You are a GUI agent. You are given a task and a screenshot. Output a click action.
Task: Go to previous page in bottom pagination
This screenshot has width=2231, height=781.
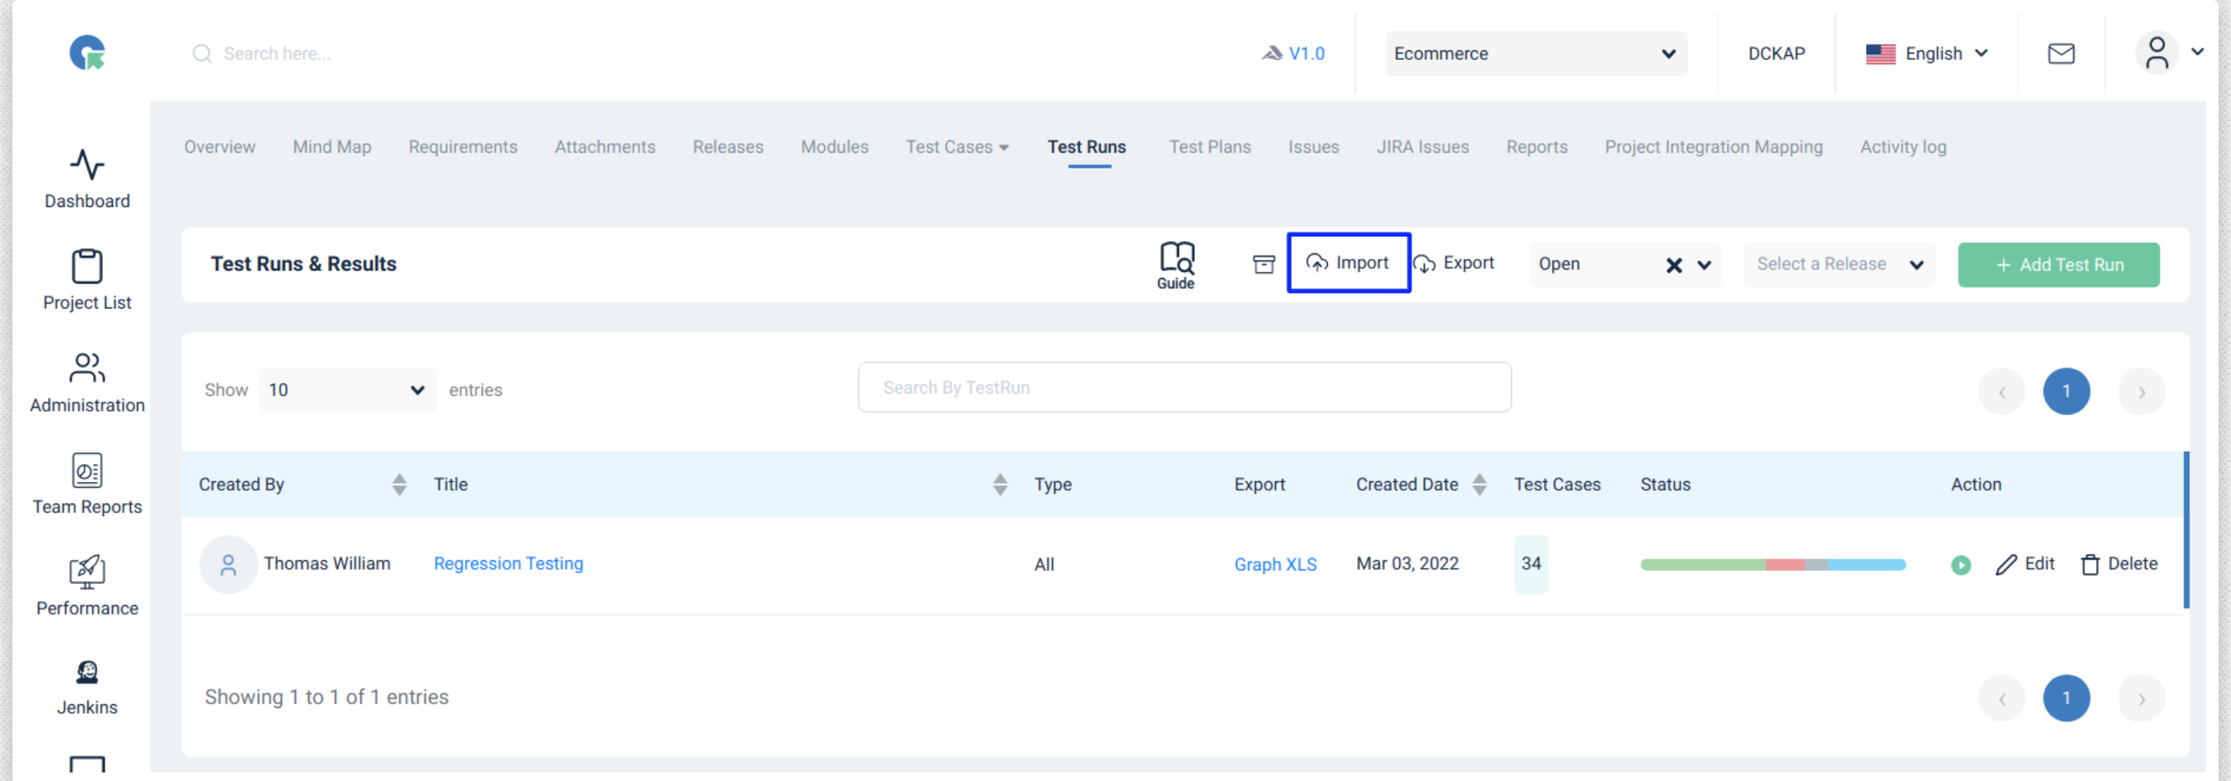pyautogui.click(x=2001, y=698)
